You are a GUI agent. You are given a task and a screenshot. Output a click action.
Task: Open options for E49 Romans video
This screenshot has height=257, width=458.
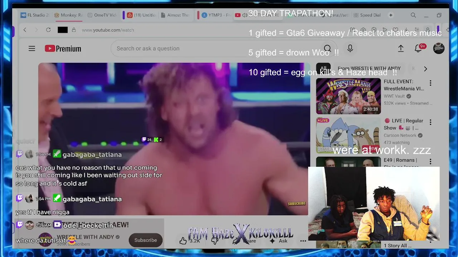(430, 162)
